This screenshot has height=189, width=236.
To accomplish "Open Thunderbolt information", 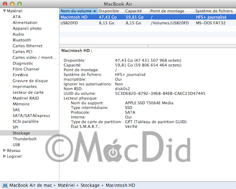I will (25, 139).
